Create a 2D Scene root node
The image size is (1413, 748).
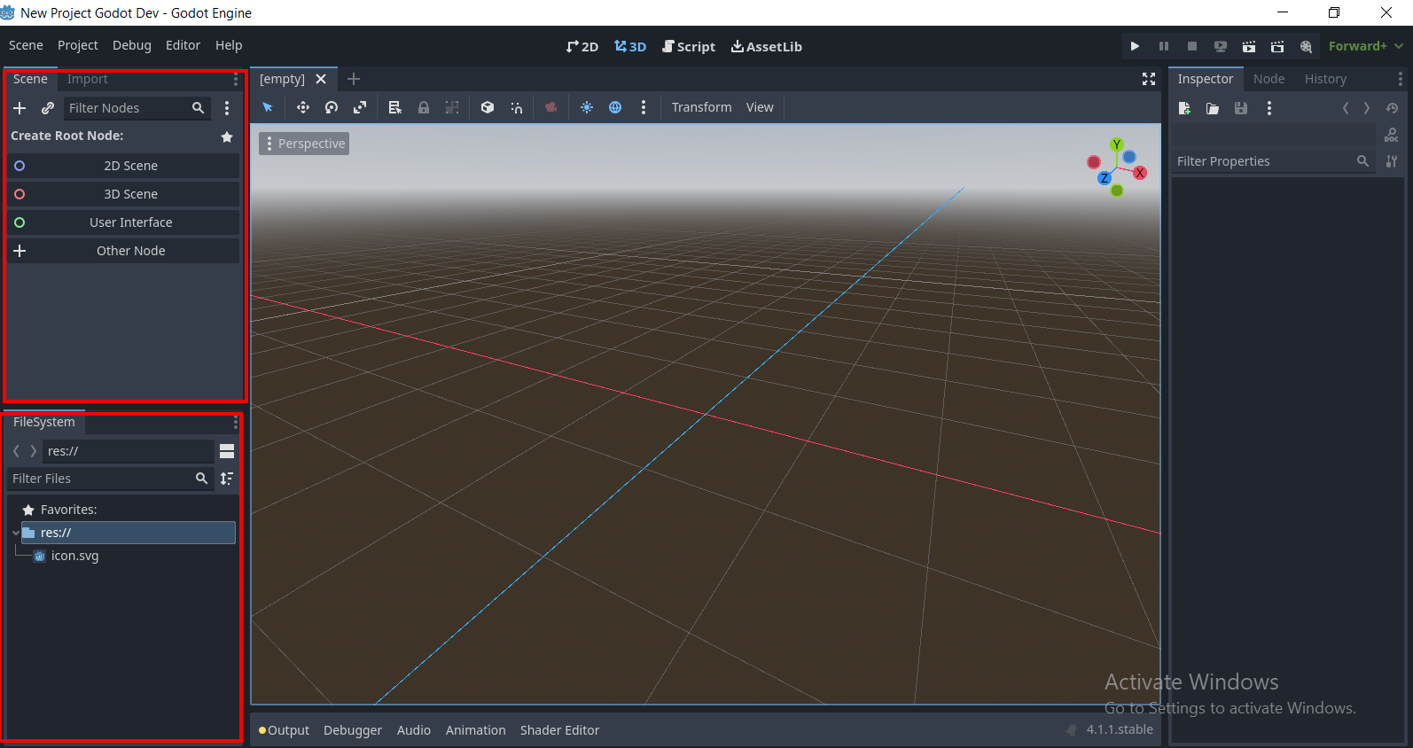click(123, 166)
